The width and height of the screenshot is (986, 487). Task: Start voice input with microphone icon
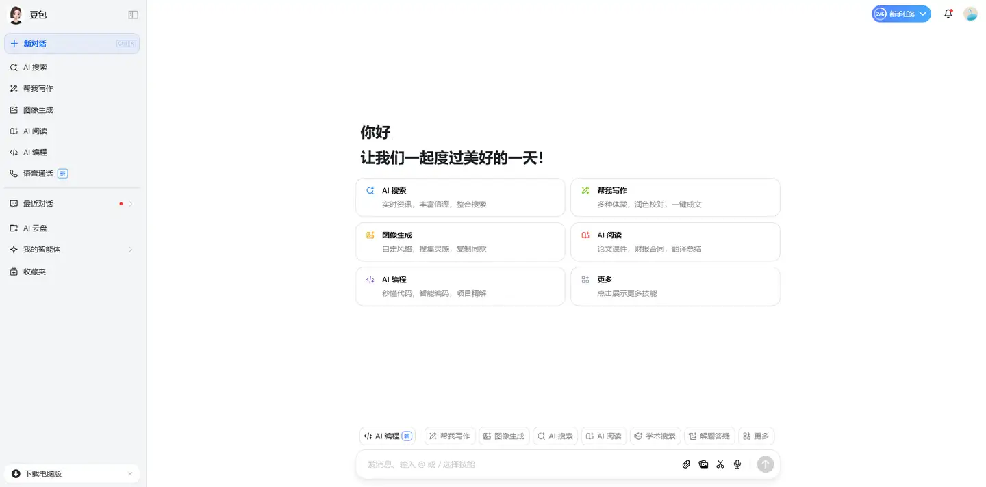(737, 464)
